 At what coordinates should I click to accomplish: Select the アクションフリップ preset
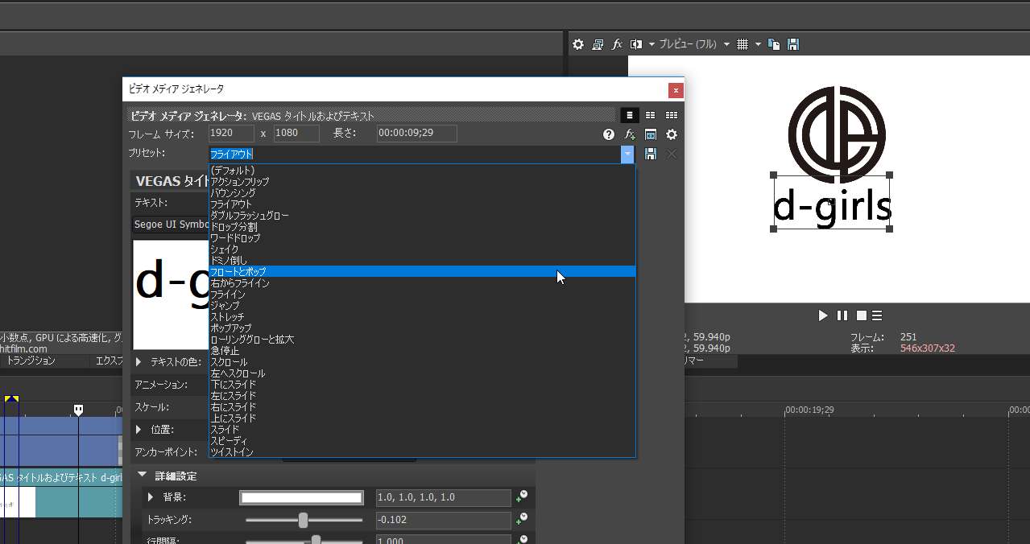pyautogui.click(x=422, y=182)
